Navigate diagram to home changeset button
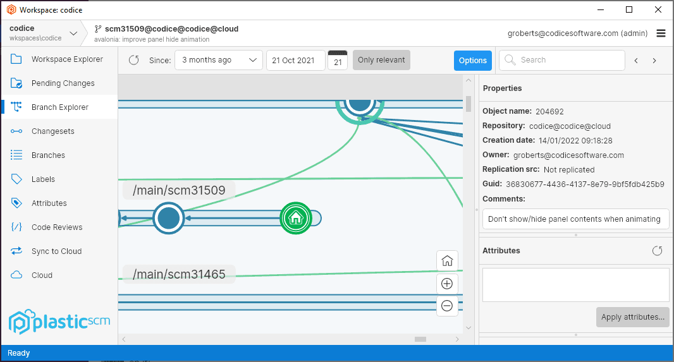Viewport: 674px width, 362px height. tap(447, 261)
